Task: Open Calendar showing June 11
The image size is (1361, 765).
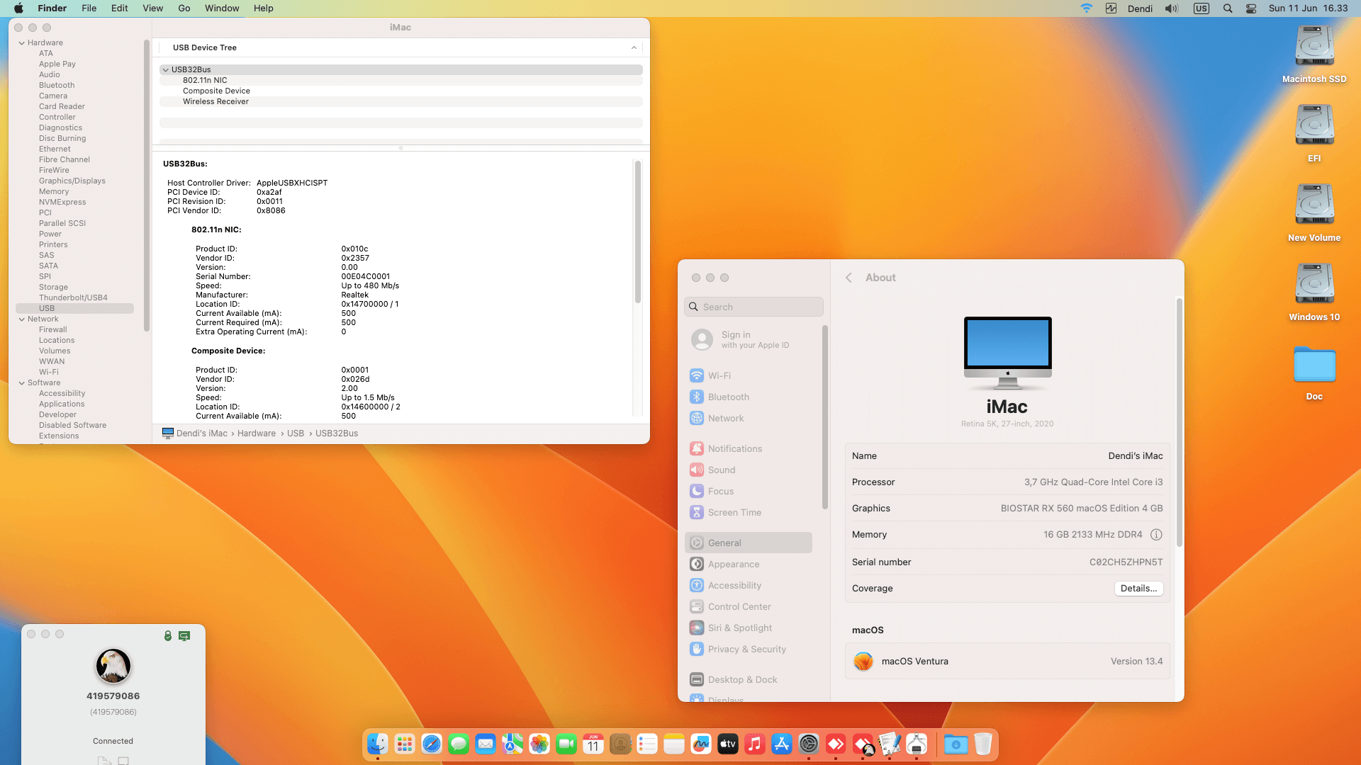Action: pos(593,744)
